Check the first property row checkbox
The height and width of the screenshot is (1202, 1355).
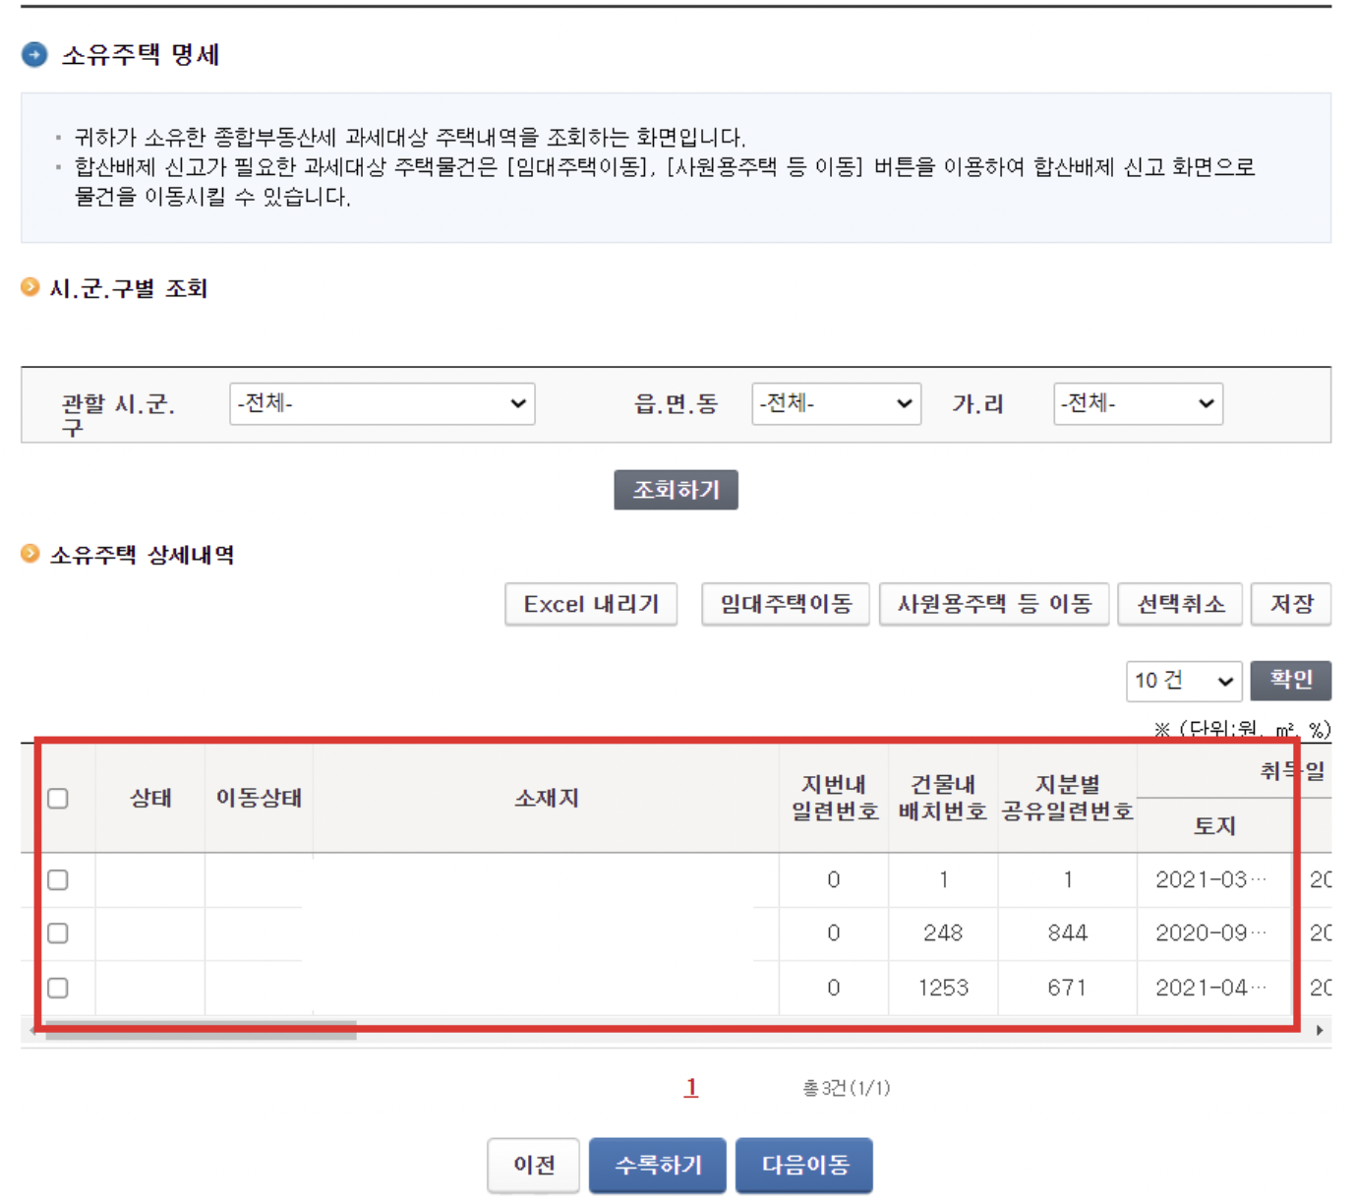pyautogui.click(x=57, y=880)
